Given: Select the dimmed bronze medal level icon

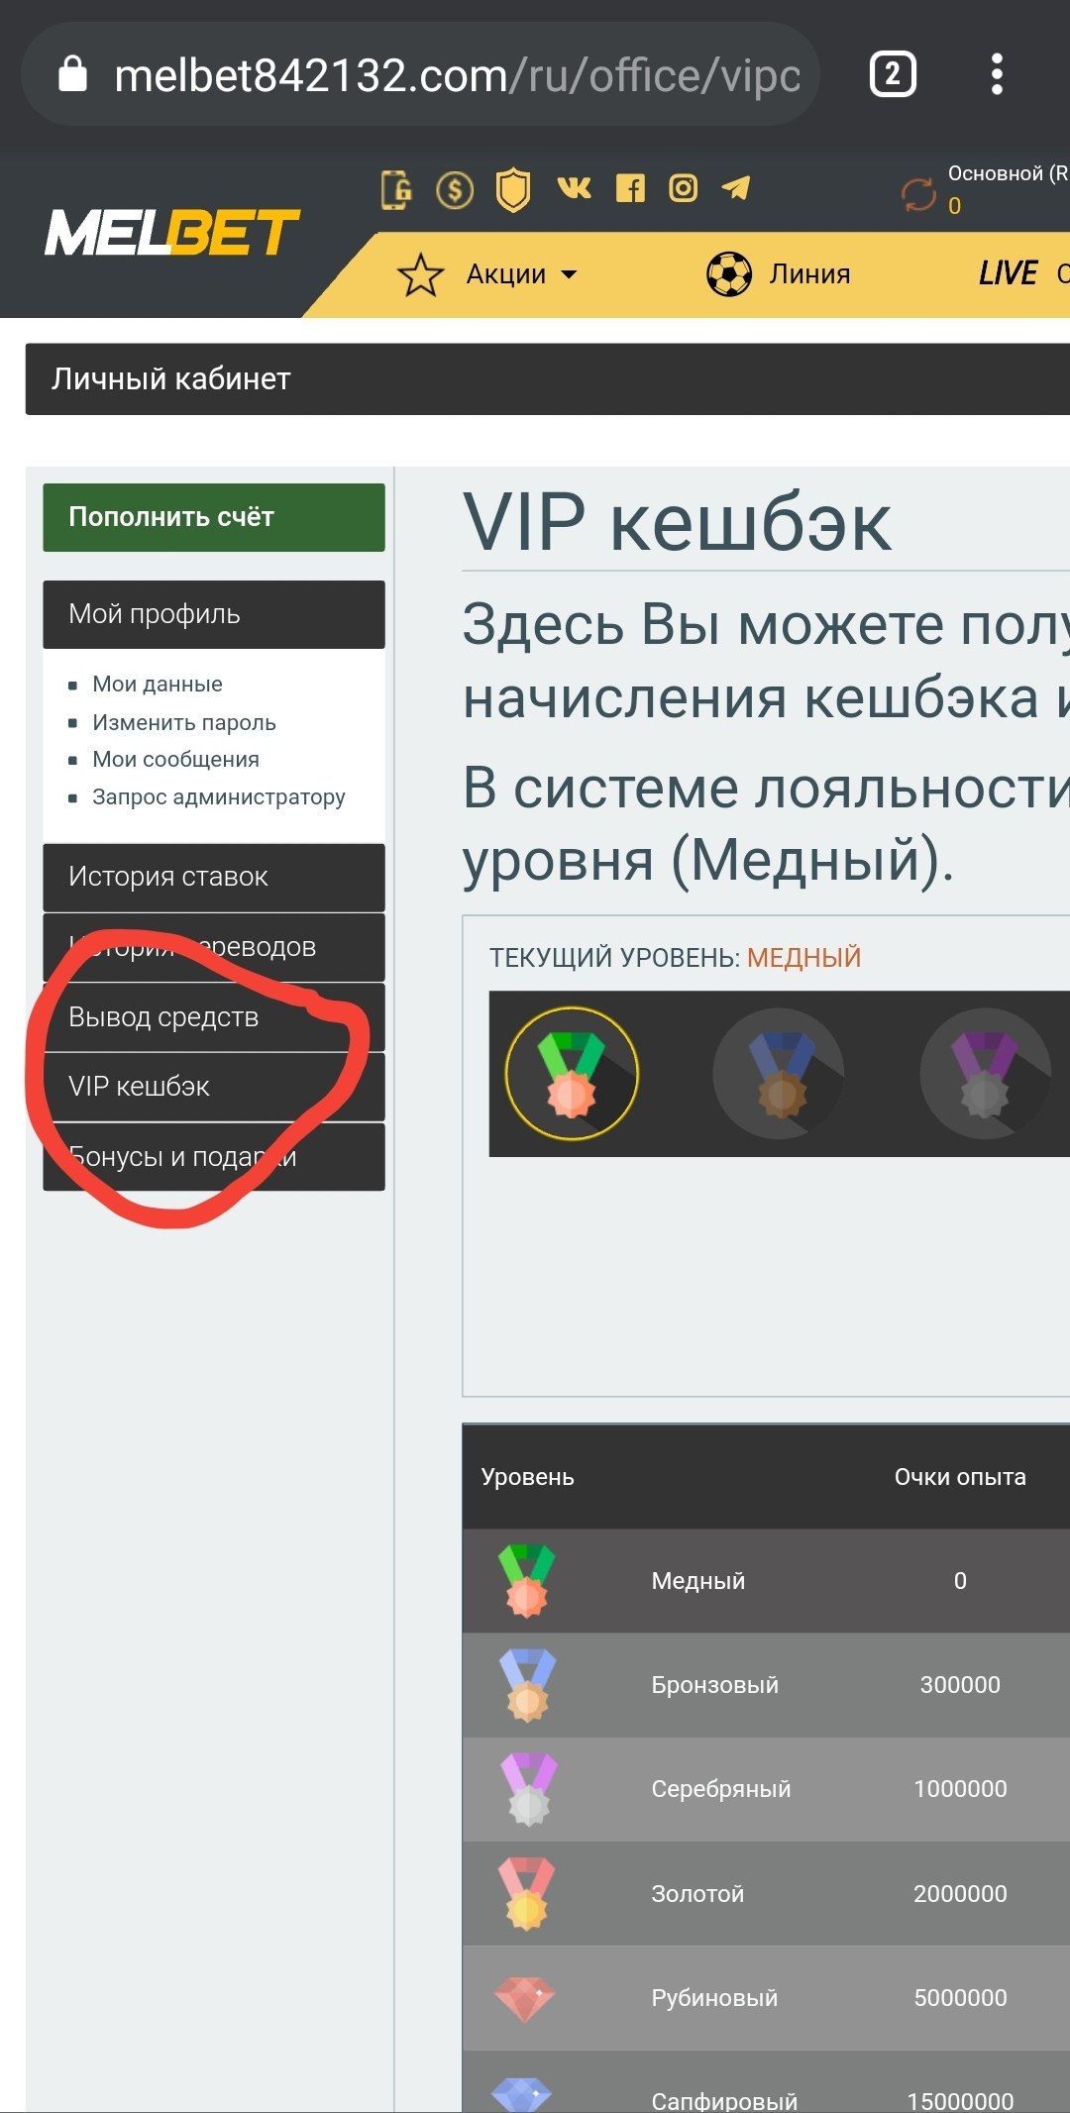Looking at the screenshot, I should (779, 1074).
